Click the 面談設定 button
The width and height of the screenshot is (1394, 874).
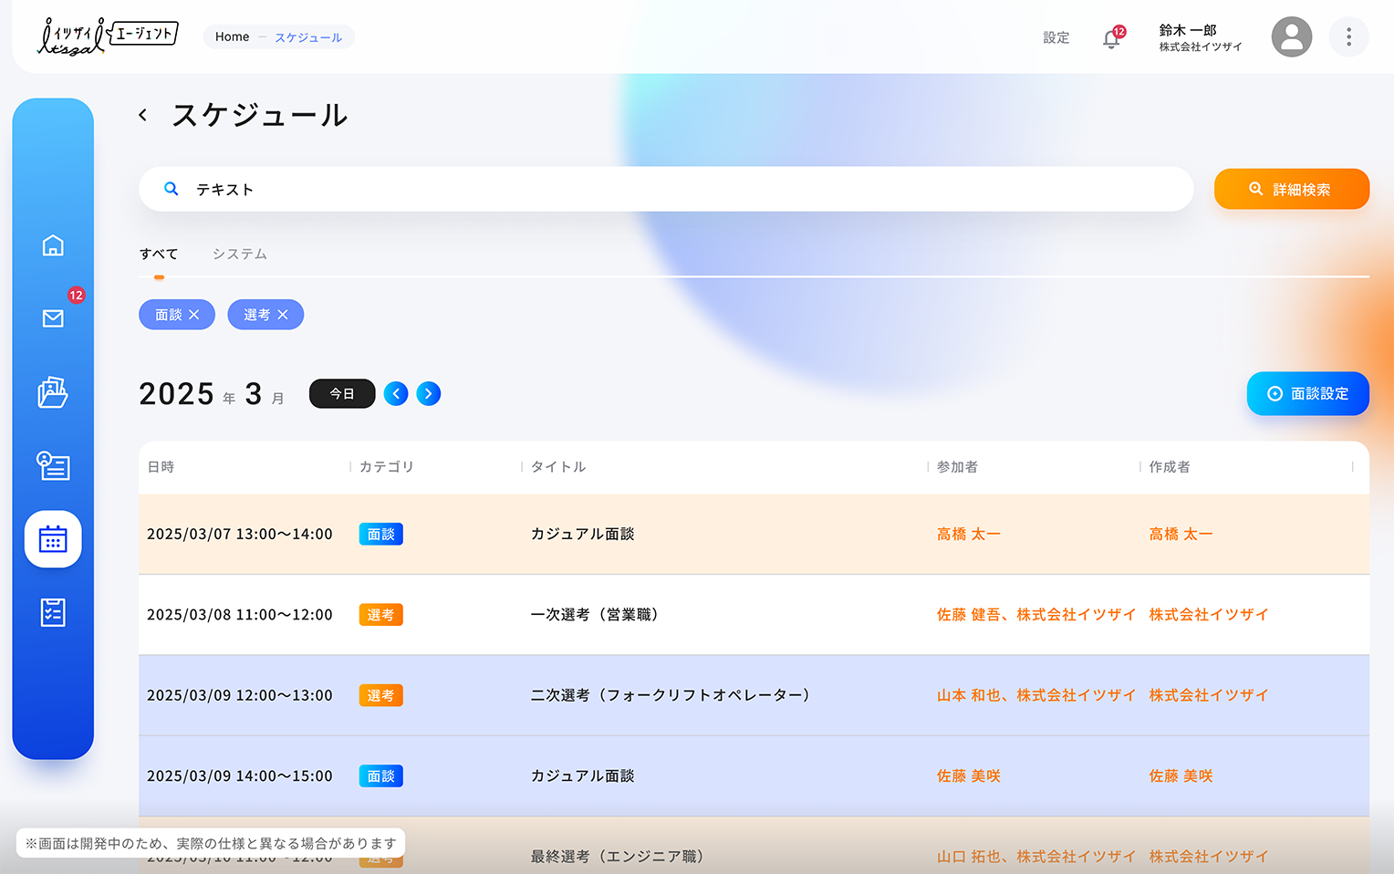click(x=1308, y=393)
